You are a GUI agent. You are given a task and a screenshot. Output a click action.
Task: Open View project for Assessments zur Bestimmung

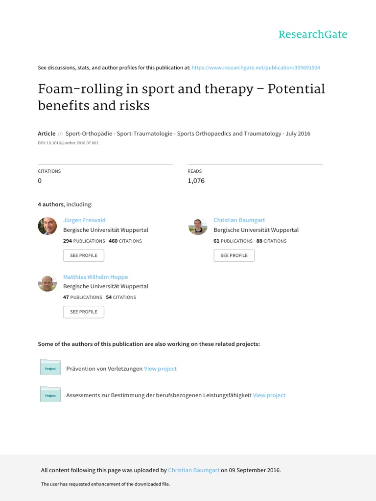point(269,395)
